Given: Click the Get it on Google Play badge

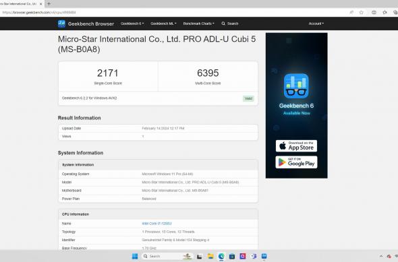Looking at the screenshot, I should 296,162.
